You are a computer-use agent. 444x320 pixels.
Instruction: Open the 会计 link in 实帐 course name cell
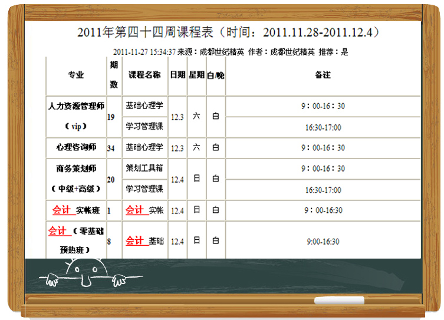[135, 210]
